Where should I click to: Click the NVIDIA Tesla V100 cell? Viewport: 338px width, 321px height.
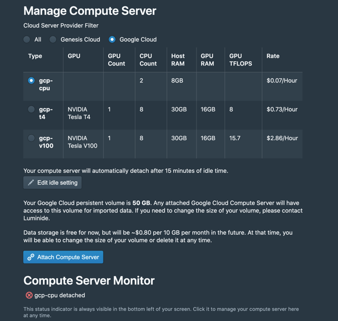click(82, 142)
